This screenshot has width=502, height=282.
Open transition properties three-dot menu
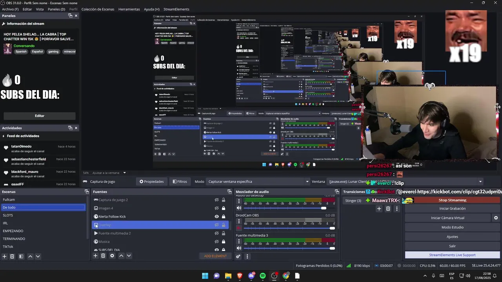coord(397,209)
